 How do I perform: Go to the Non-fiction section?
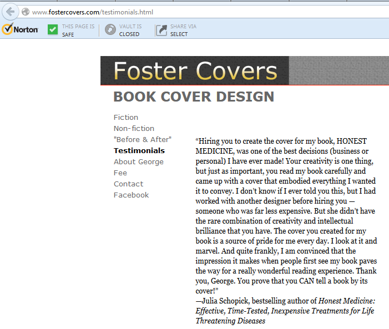pyautogui.click(x=134, y=128)
